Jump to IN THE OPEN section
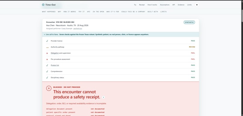Viewport: 243px width, 116px height. (98, 12)
